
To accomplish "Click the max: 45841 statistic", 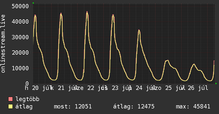I will 193,107.
